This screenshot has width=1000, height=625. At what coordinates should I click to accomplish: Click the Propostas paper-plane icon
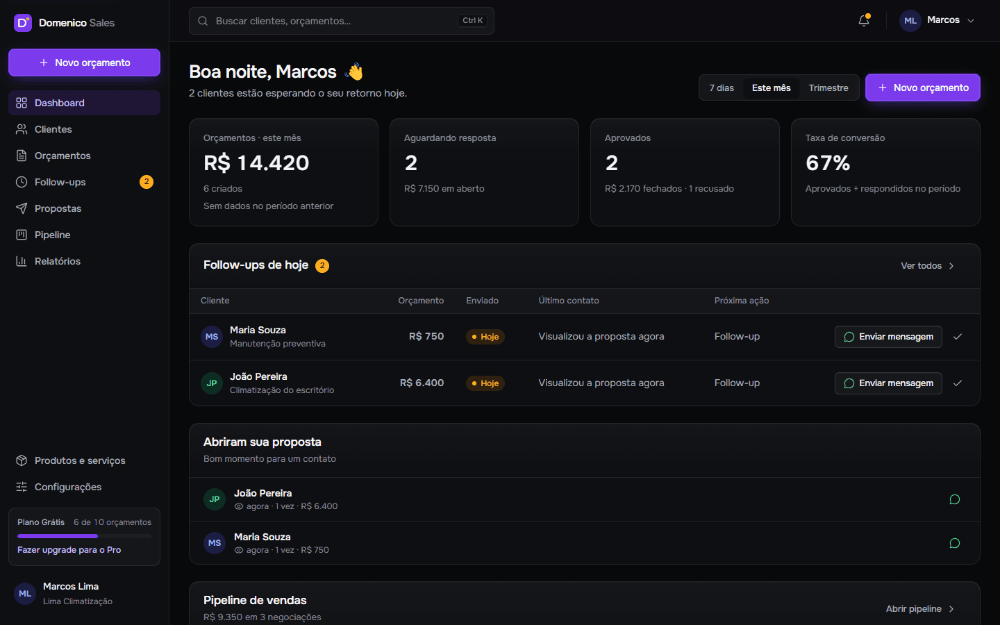[22, 208]
